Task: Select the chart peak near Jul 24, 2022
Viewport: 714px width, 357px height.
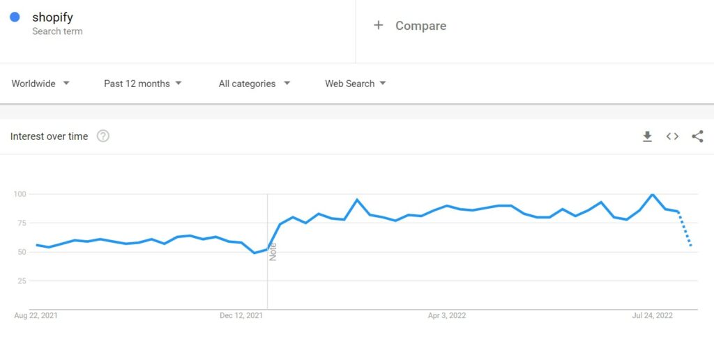Action: (653, 194)
